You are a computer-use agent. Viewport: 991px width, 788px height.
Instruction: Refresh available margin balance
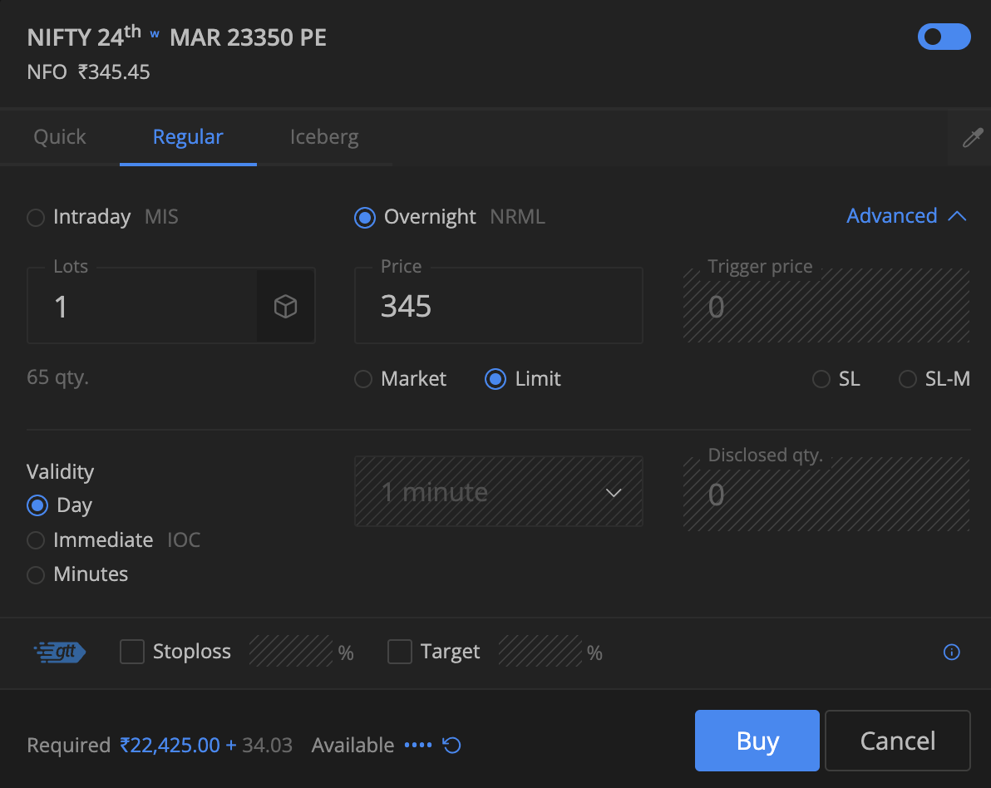coord(452,746)
